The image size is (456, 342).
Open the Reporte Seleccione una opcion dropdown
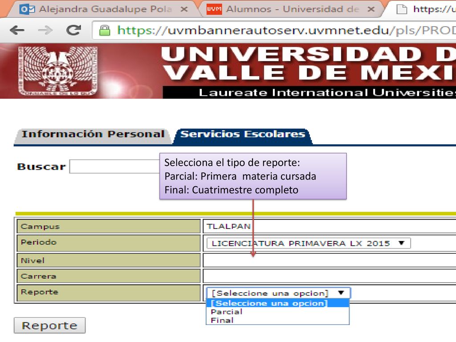pos(278,293)
